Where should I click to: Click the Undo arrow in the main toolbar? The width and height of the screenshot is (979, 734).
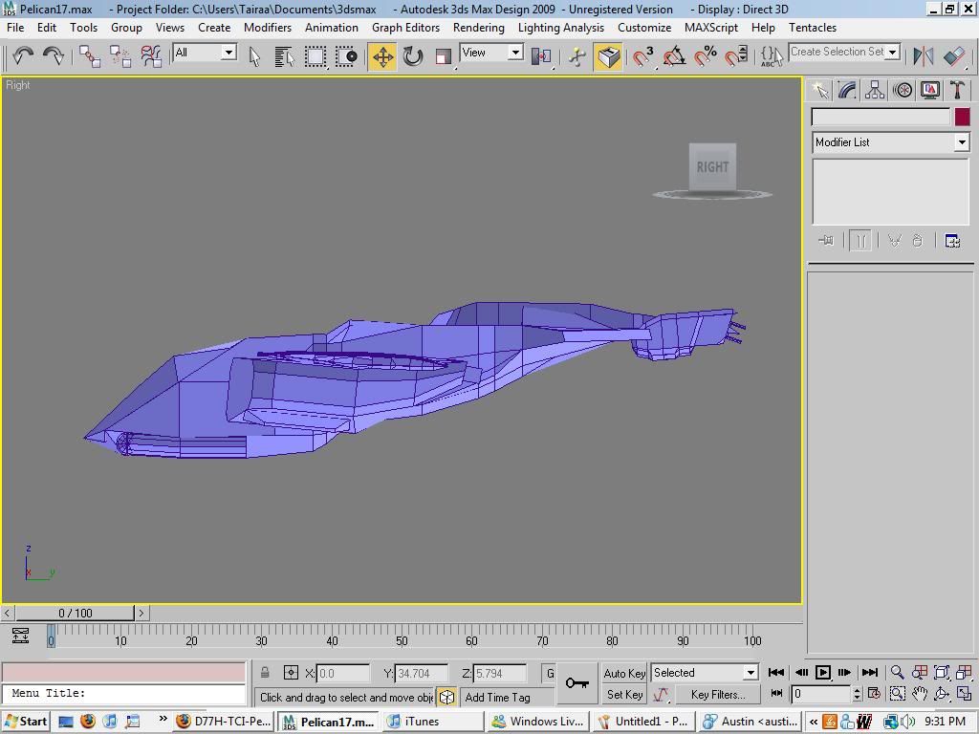[x=23, y=56]
